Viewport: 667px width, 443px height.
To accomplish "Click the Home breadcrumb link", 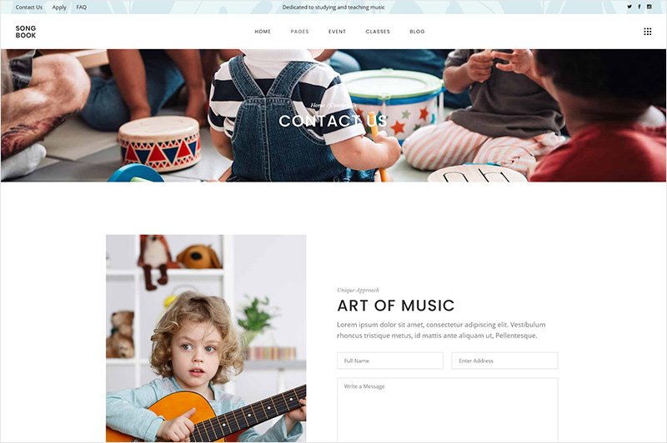I will click(x=318, y=105).
